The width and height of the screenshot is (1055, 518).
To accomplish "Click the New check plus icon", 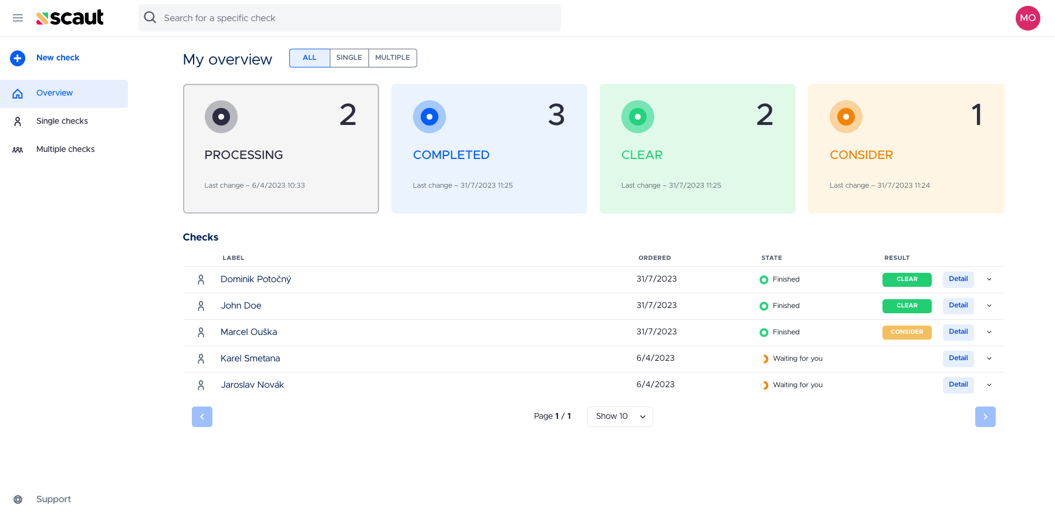I will coord(18,58).
